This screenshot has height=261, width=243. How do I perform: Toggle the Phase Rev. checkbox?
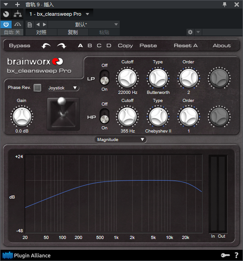[37, 88]
